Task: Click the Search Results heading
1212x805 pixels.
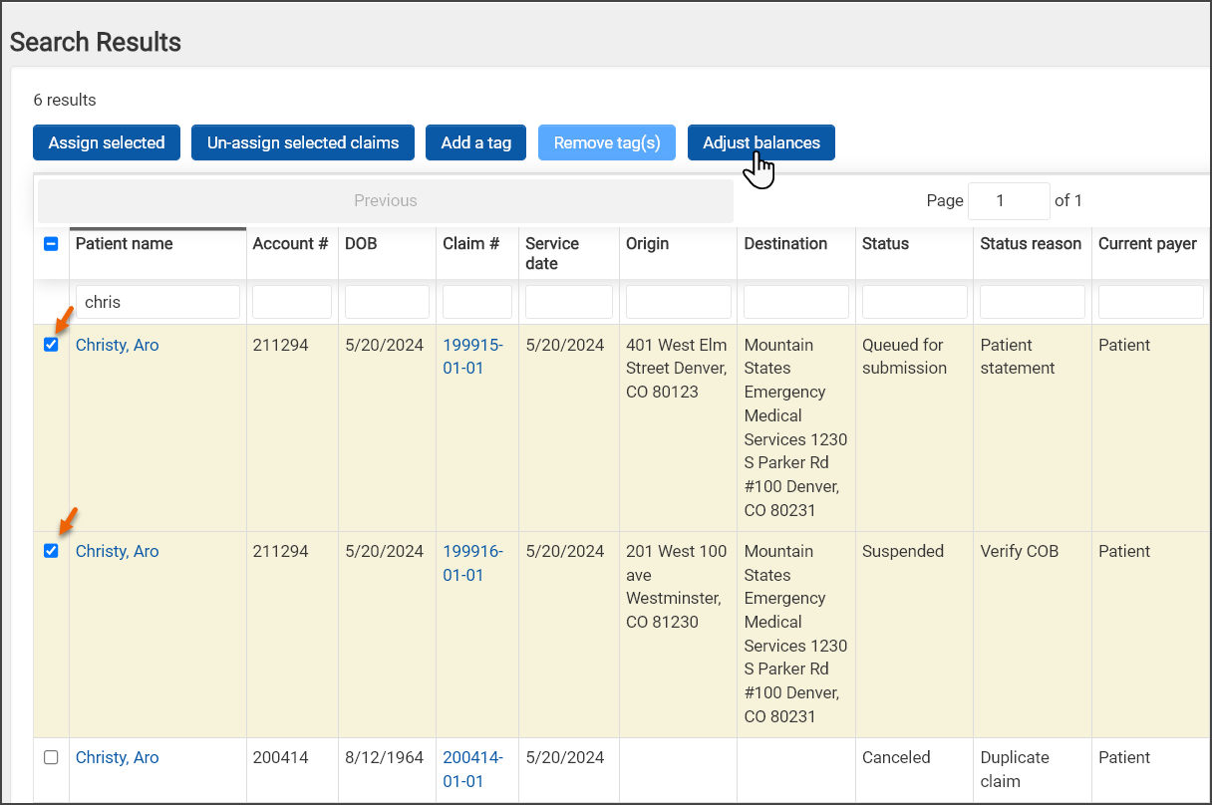Action: 96,42
